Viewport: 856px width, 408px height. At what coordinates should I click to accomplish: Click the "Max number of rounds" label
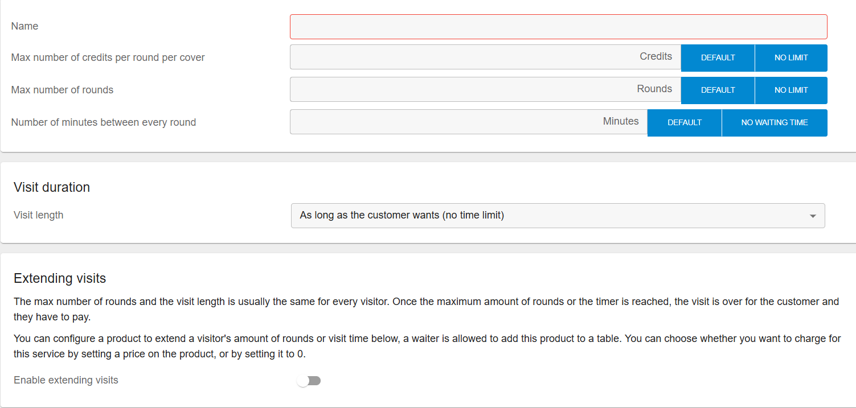[x=62, y=90]
